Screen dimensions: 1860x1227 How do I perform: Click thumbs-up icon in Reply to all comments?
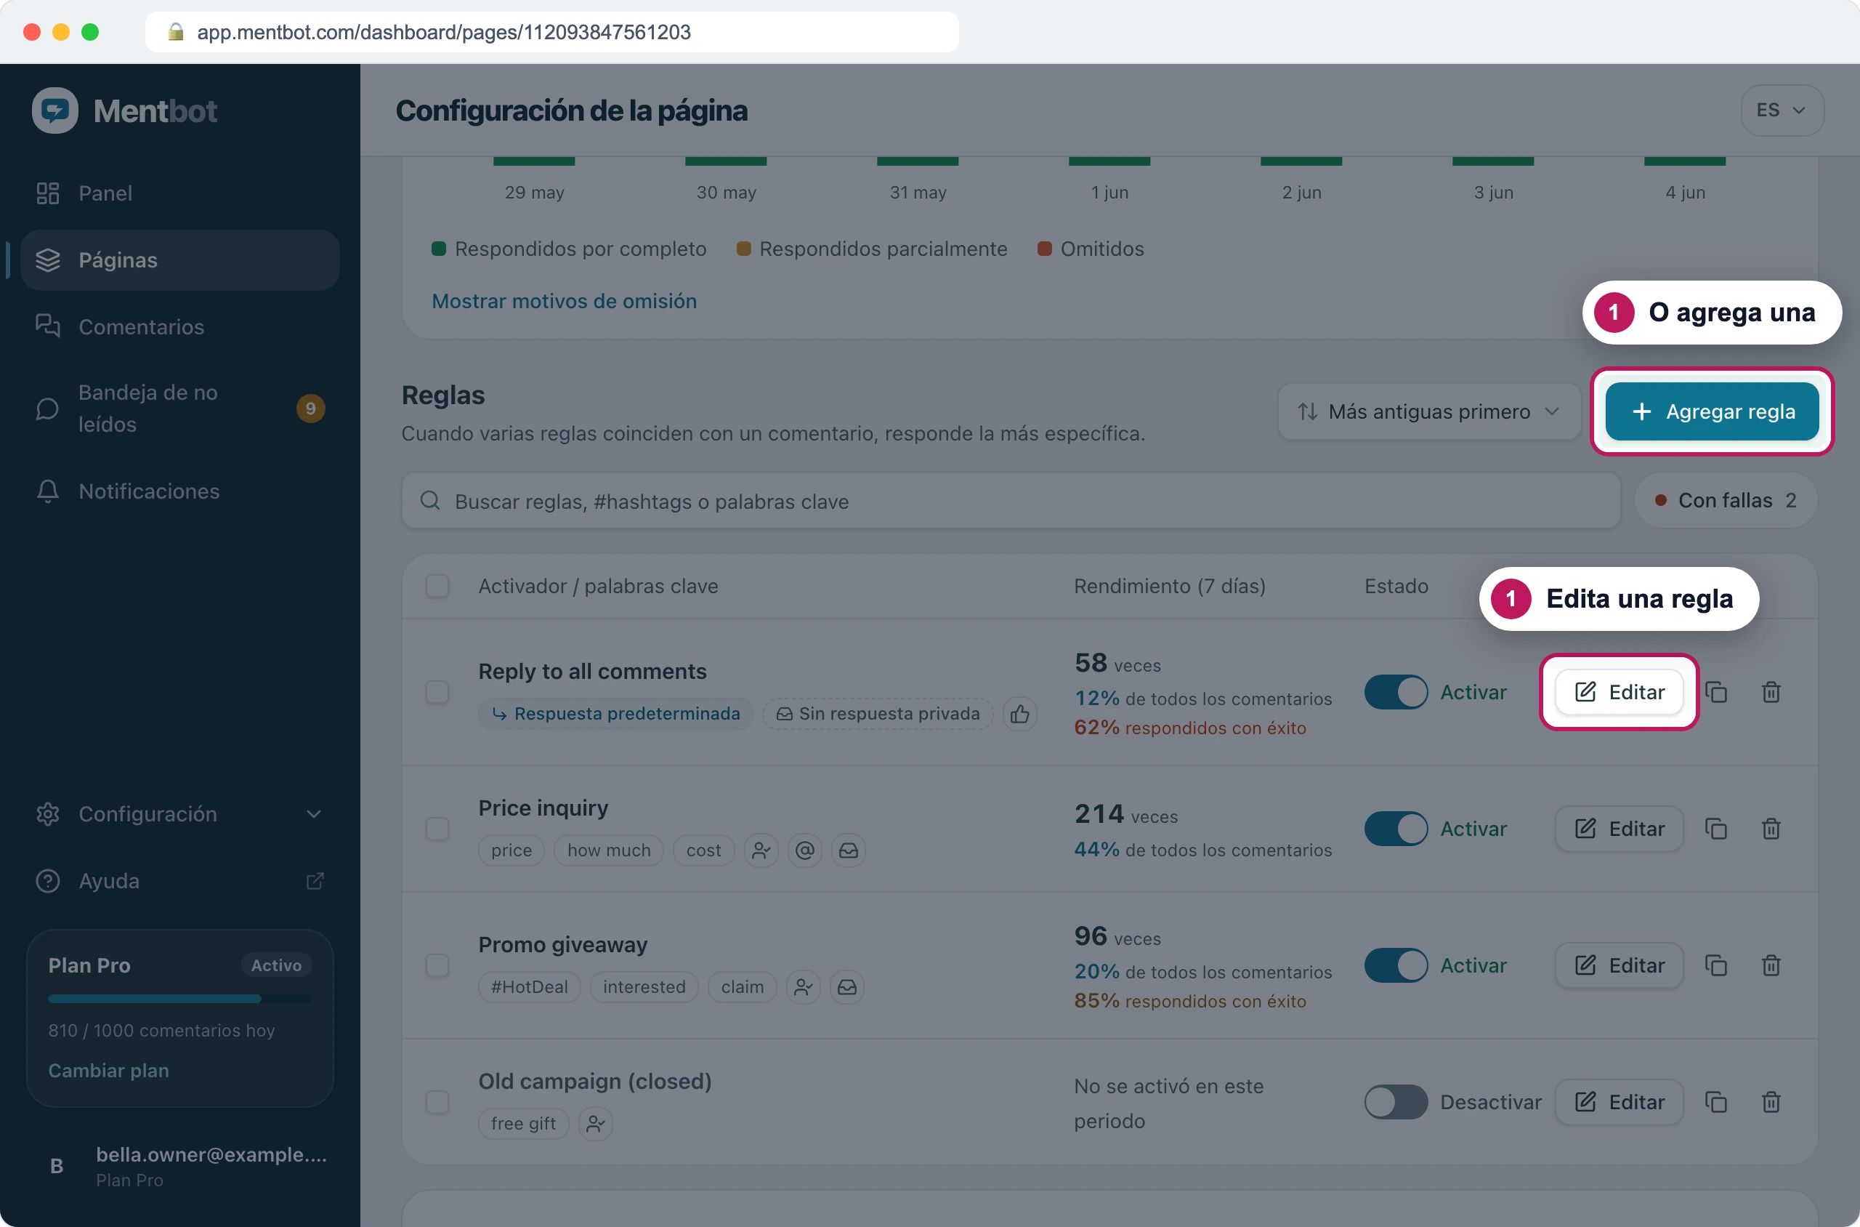coord(1020,714)
